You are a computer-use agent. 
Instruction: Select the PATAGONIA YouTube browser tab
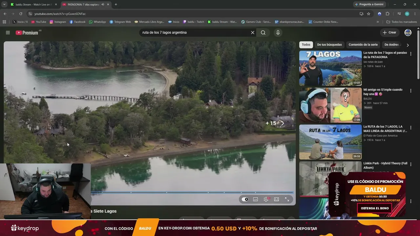86,4
